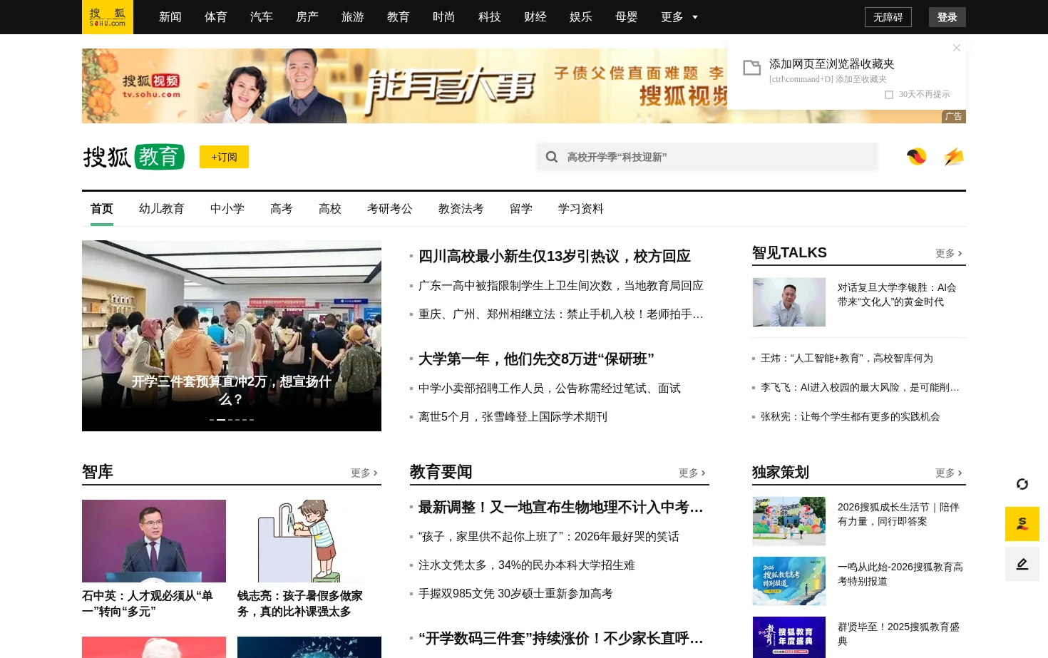This screenshot has height=658, width=1048.
Task: Open 张秋宪：让每个学生都有更多的实践机会
Action: [x=851, y=417]
